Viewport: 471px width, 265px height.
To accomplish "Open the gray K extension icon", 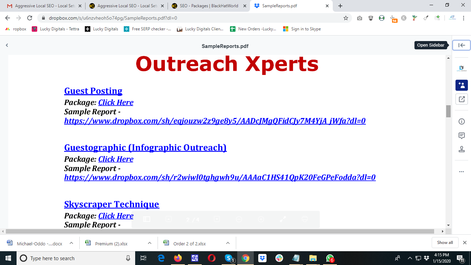I will [x=404, y=18].
